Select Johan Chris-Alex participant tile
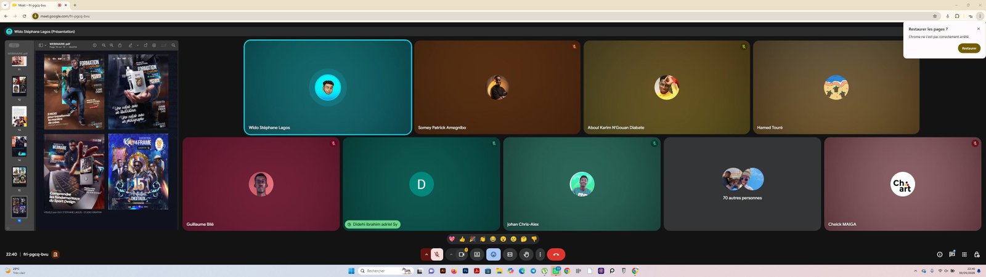986x277 pixels. (582, 184)
